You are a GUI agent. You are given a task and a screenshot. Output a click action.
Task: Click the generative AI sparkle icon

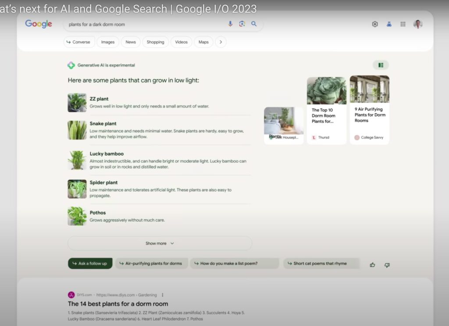point(71,65)
